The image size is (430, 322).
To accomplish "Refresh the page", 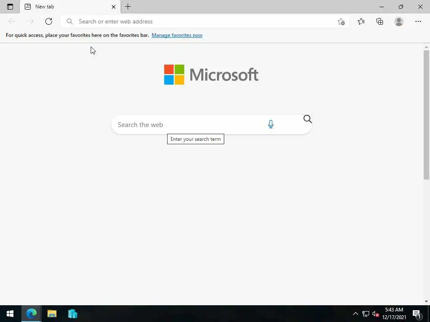I will [x=49, y=21].
